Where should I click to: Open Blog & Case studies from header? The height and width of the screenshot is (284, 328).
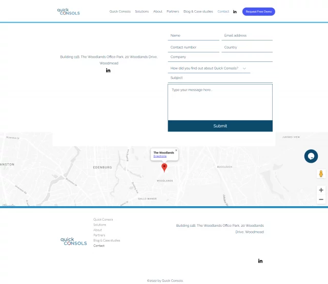pos(198,11)
